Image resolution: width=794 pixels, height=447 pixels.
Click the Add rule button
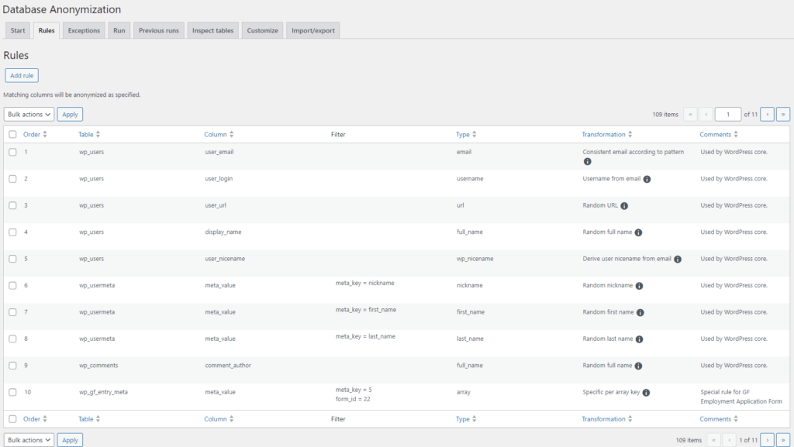click(22, 75)
